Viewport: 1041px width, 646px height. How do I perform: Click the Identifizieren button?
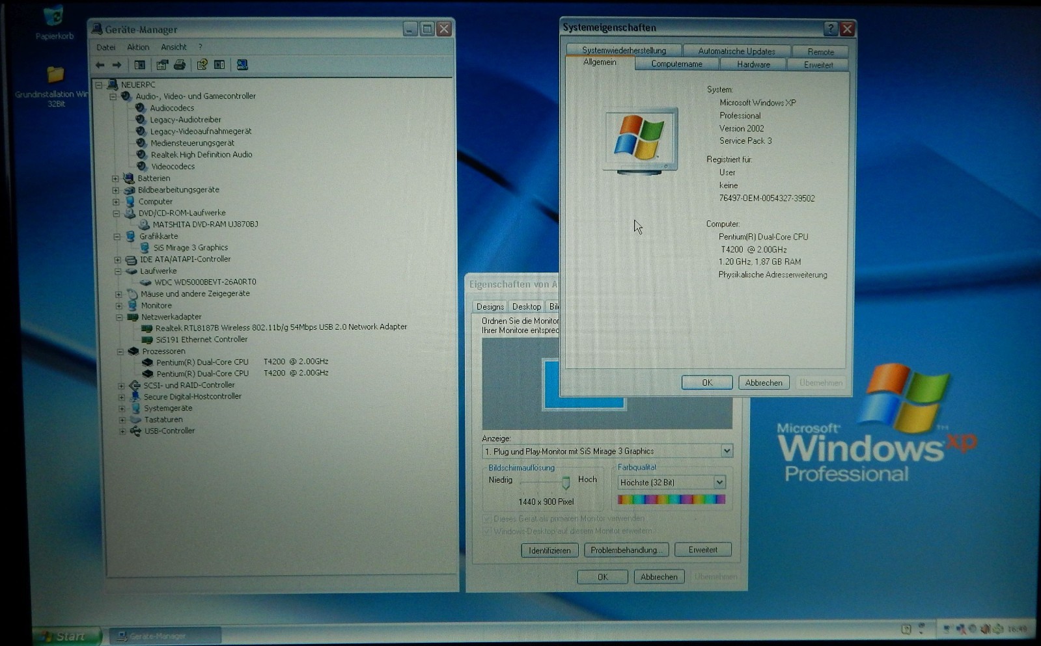(x=549, y=550)
